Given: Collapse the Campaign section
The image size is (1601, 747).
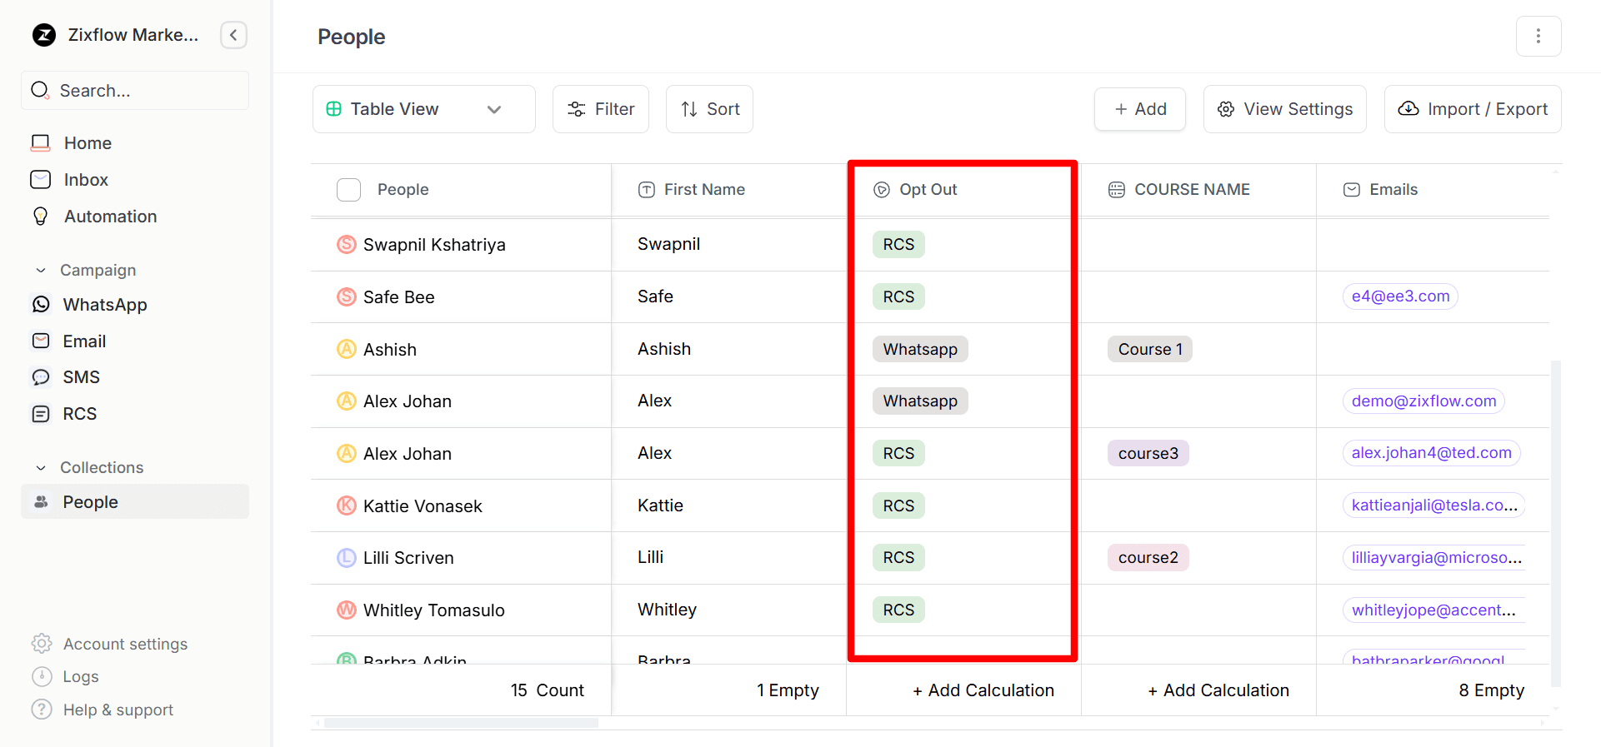Looking at the screenshot, I should click(41, 271).
